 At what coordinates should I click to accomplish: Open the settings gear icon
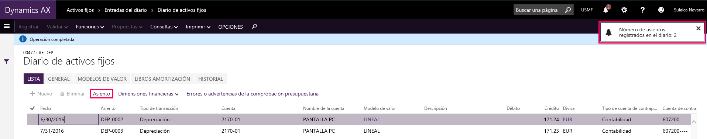point(624,10)
